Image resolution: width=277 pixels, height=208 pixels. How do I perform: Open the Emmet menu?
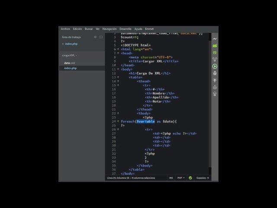tap(149, 29)
